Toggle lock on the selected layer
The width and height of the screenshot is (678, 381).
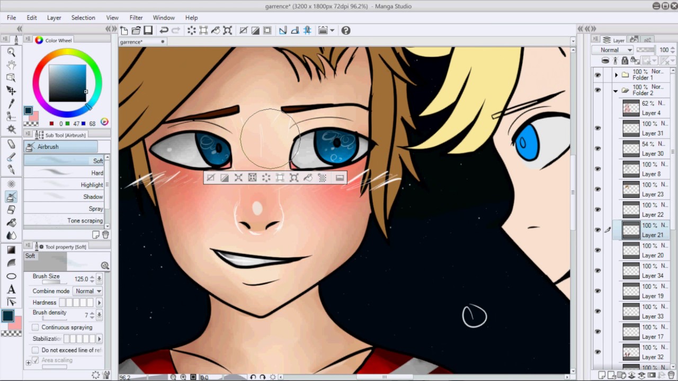(x=625, y=61)
